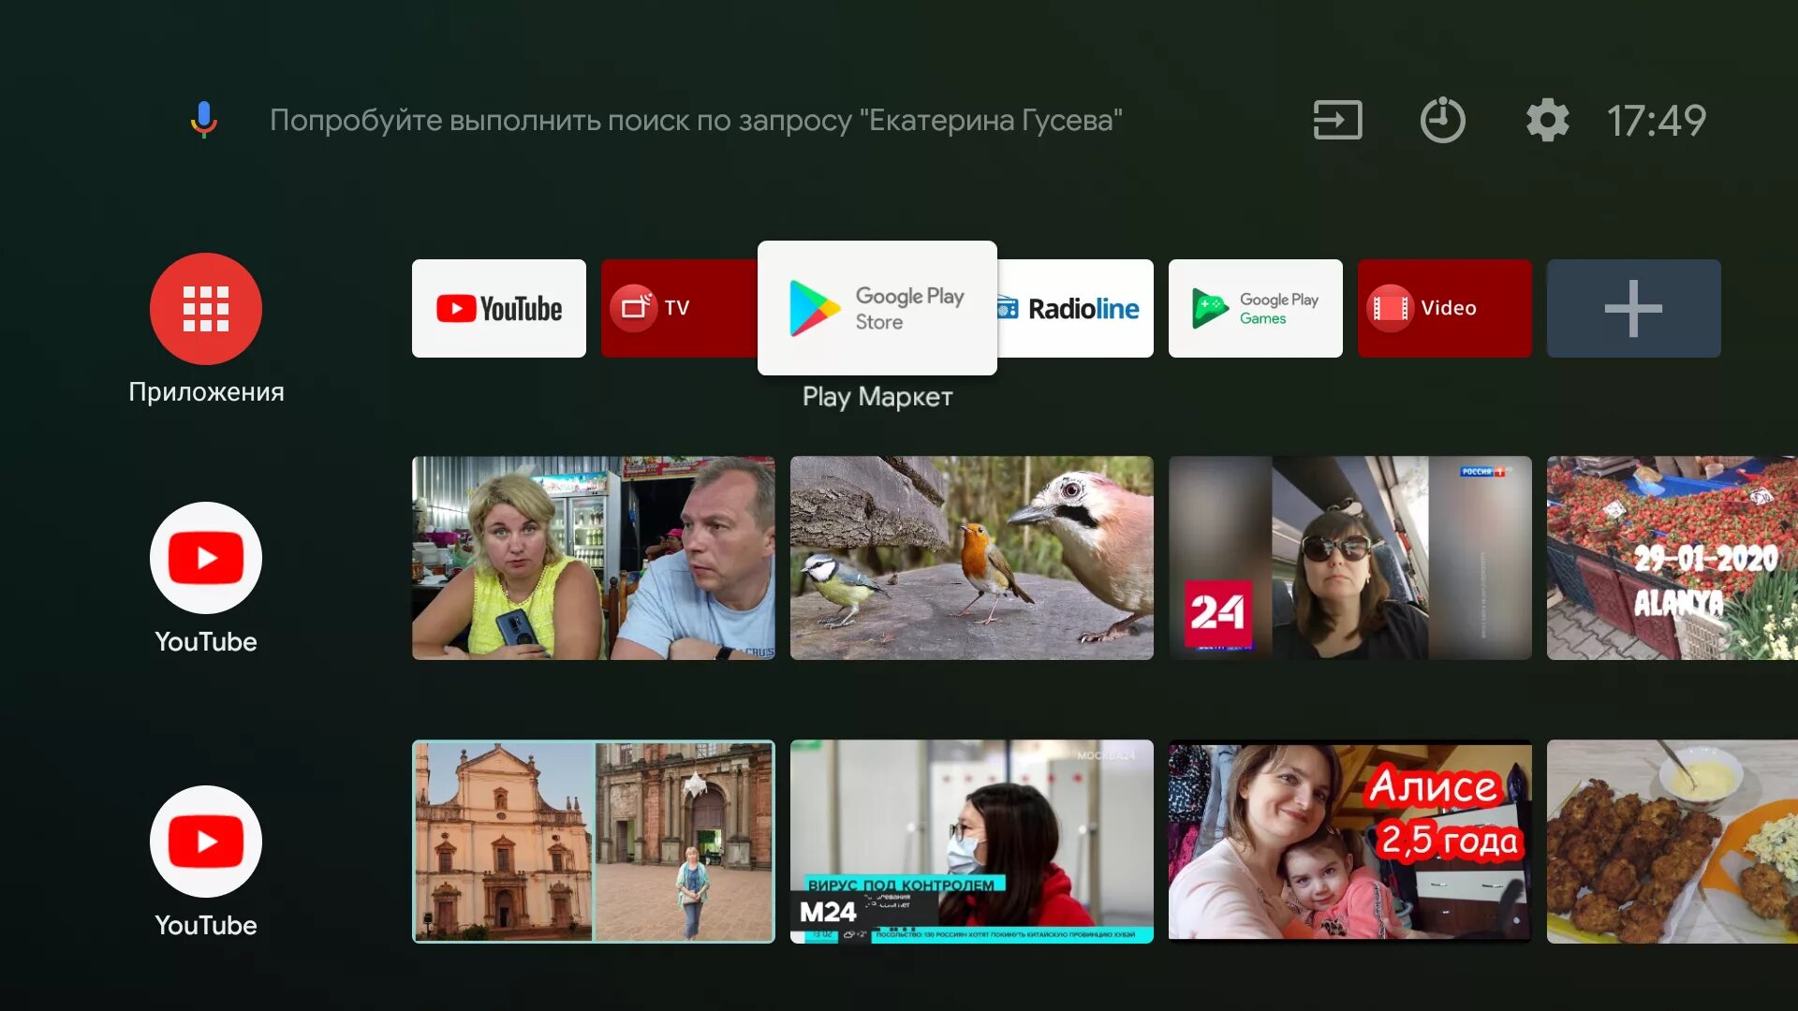Open Google Play Store
This screenshot has width=1798, height=1011.
(877, 307)
